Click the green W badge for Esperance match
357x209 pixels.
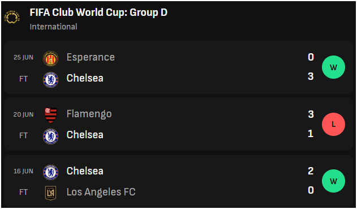tap(333, 67)
